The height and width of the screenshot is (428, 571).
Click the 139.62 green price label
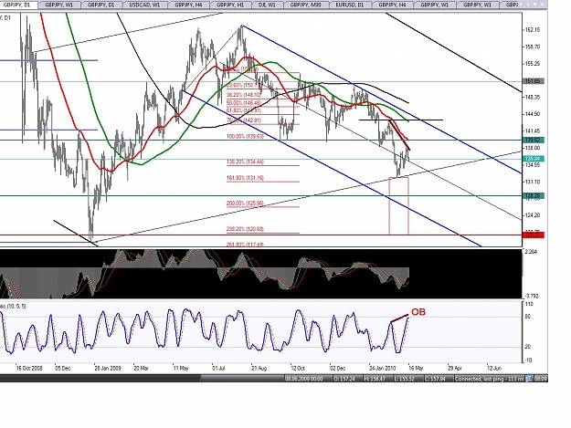534,140
